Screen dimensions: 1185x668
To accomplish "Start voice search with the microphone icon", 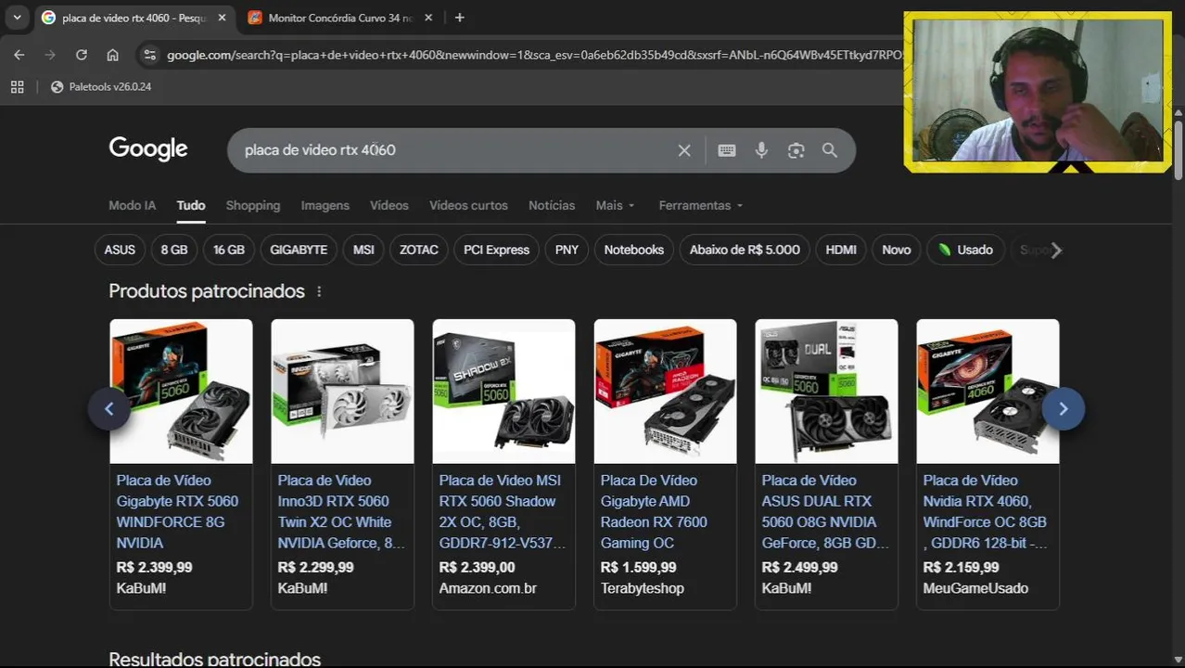I will tap(761, 150).
